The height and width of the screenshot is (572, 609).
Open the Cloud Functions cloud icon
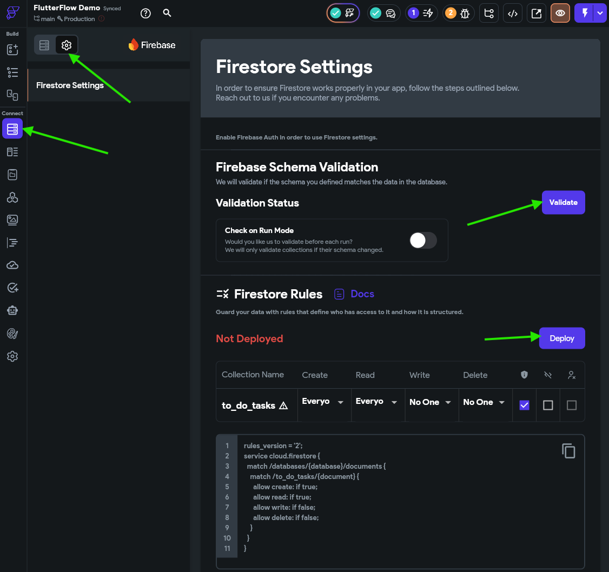(x=12, y=265)
